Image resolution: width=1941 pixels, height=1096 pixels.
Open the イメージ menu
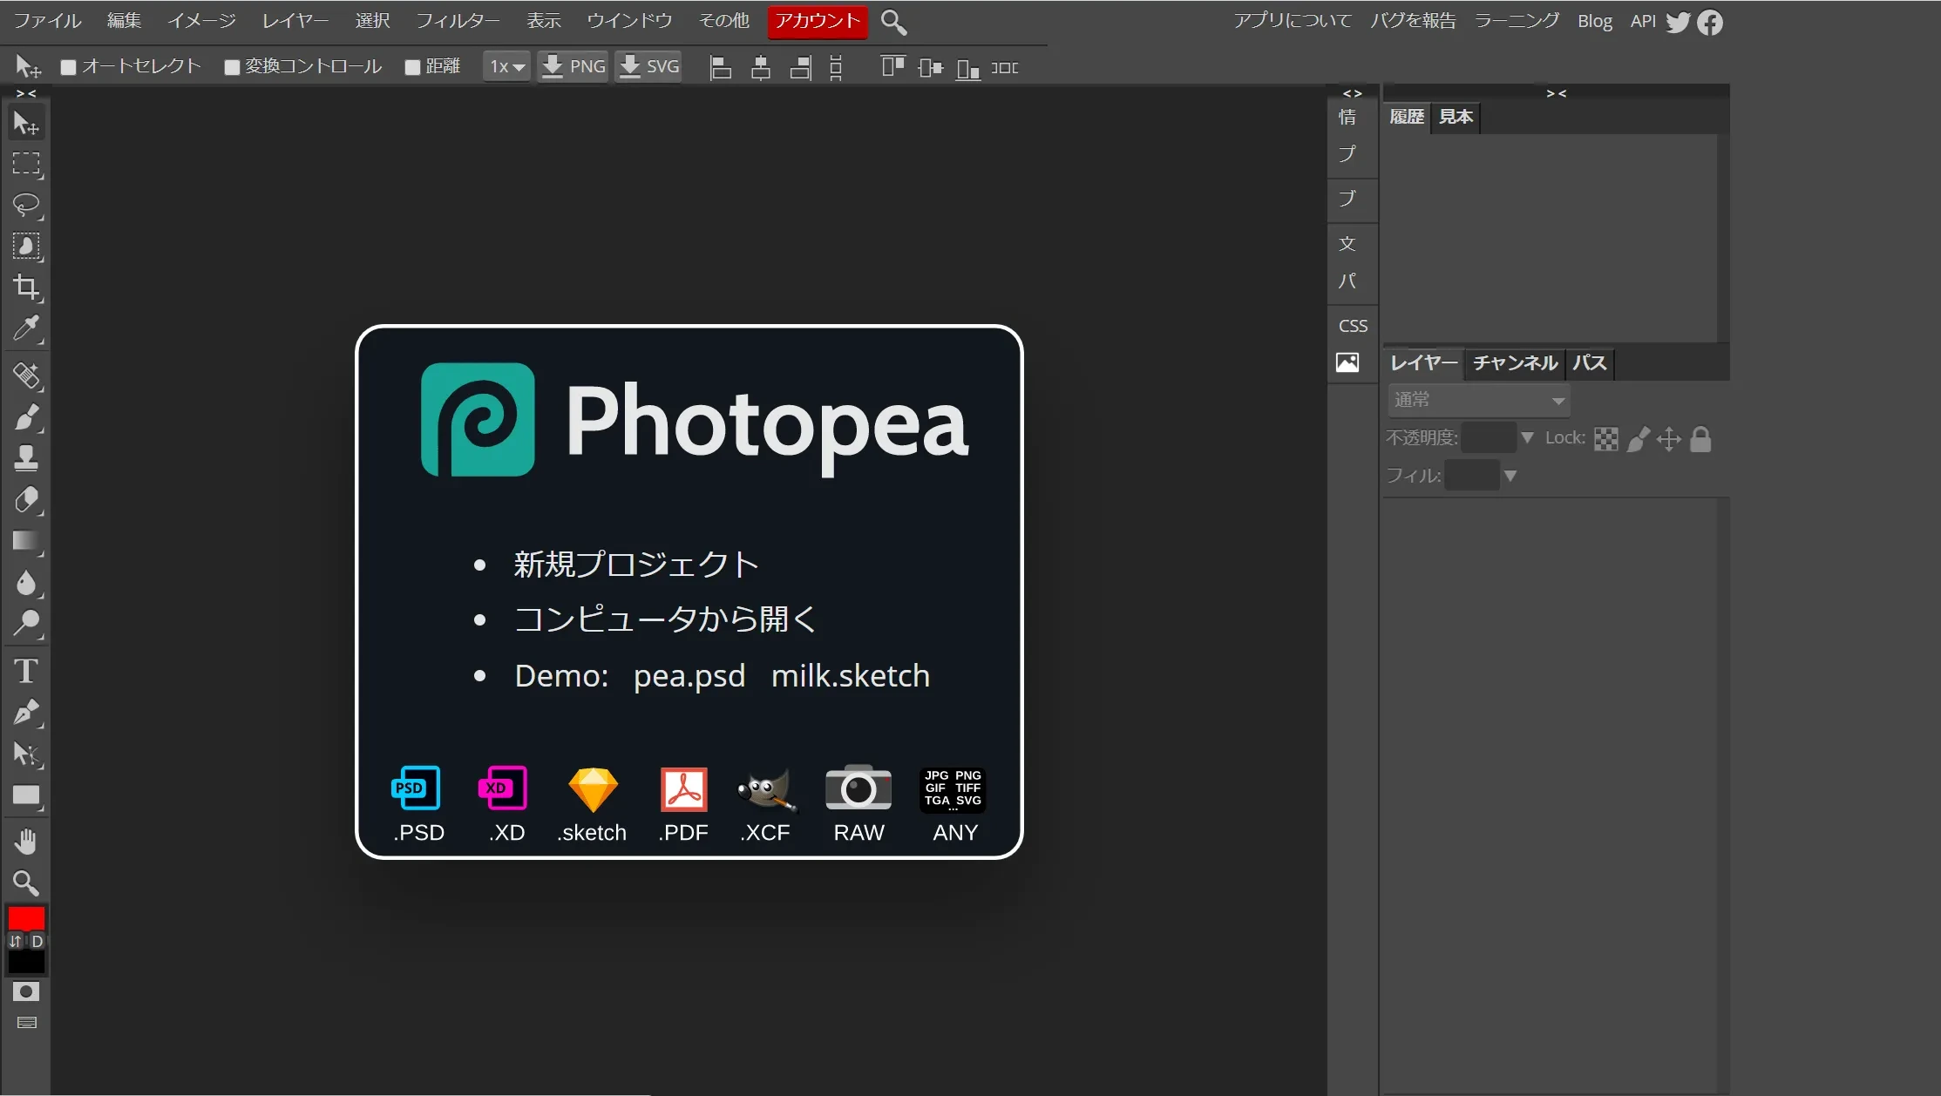[x=201, y=21]
